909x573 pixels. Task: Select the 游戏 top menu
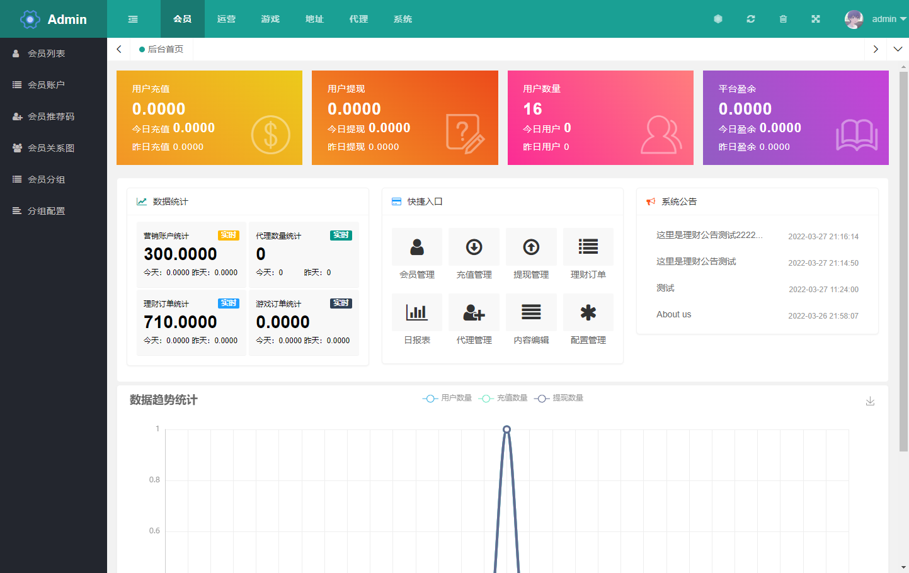[271, 19]
